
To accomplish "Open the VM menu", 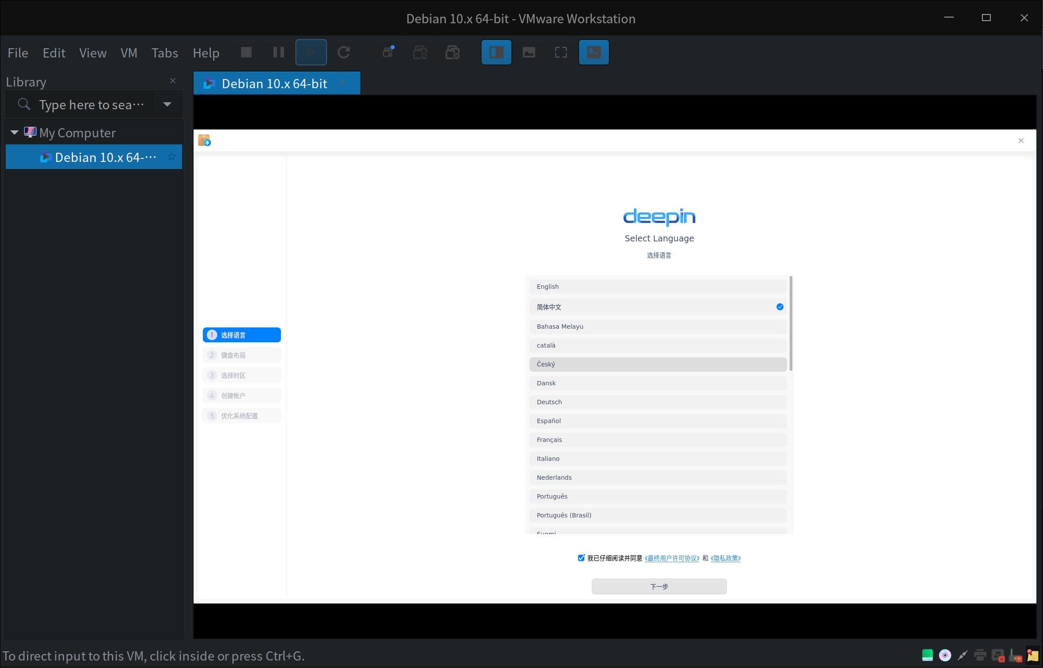I will 129,52.
